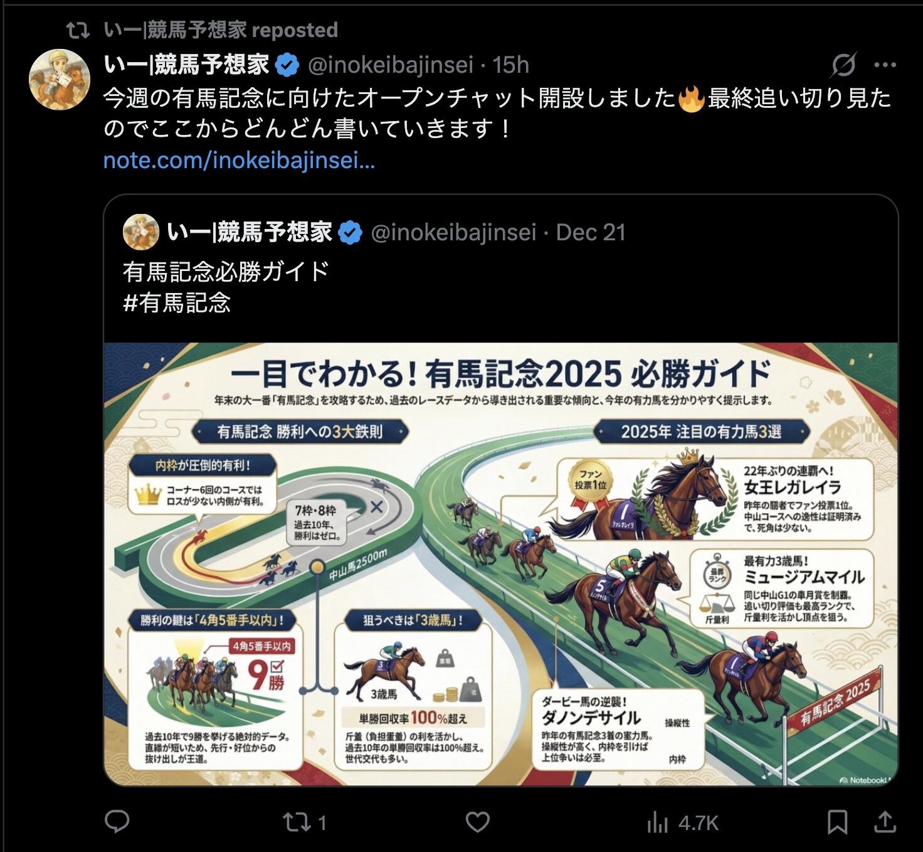Viewport: 923px width, 852px height.
Task: Bookmark this post
Action: click(837, 822)
